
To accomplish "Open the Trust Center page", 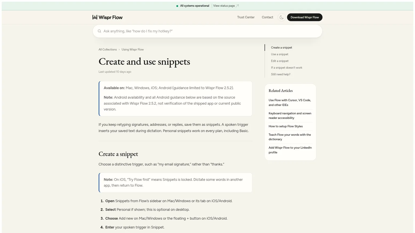I will 246,17.
